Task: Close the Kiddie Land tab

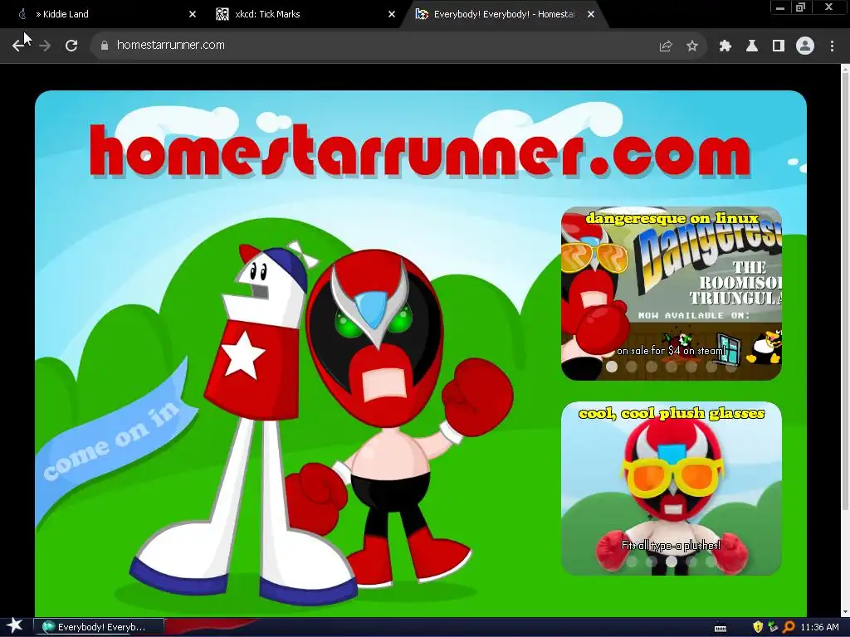Action: [193, 14]
